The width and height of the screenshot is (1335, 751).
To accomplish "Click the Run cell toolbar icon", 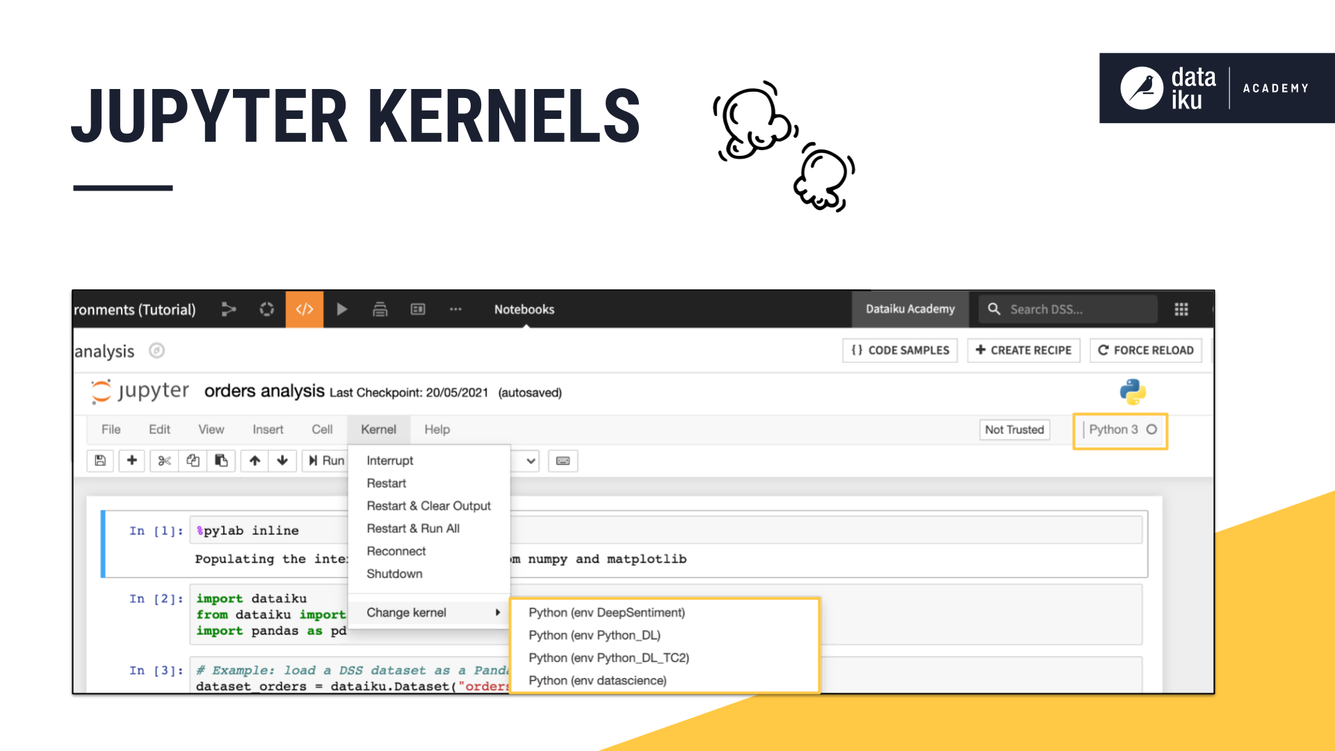I will (x=327, y=461).
